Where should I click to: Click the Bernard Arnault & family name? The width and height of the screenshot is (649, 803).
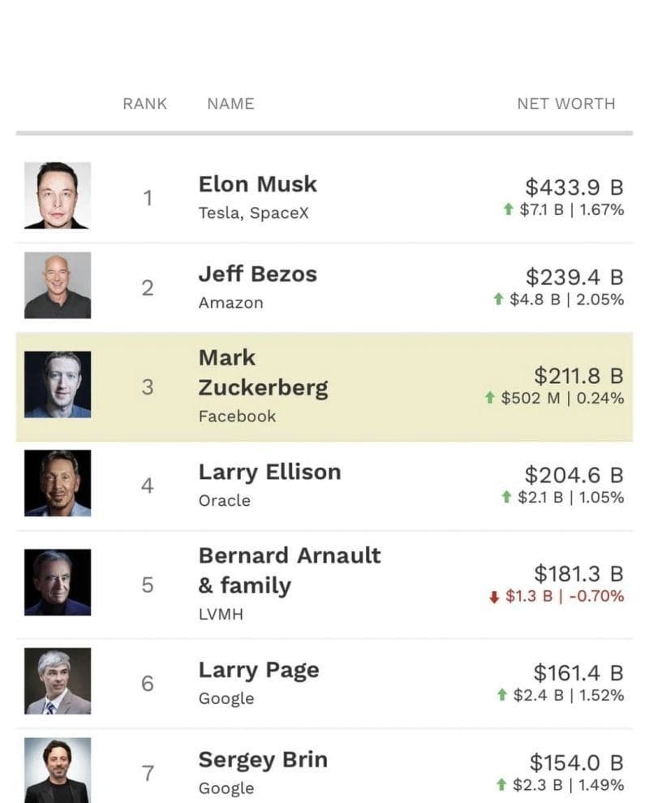(x=289, y=571)
